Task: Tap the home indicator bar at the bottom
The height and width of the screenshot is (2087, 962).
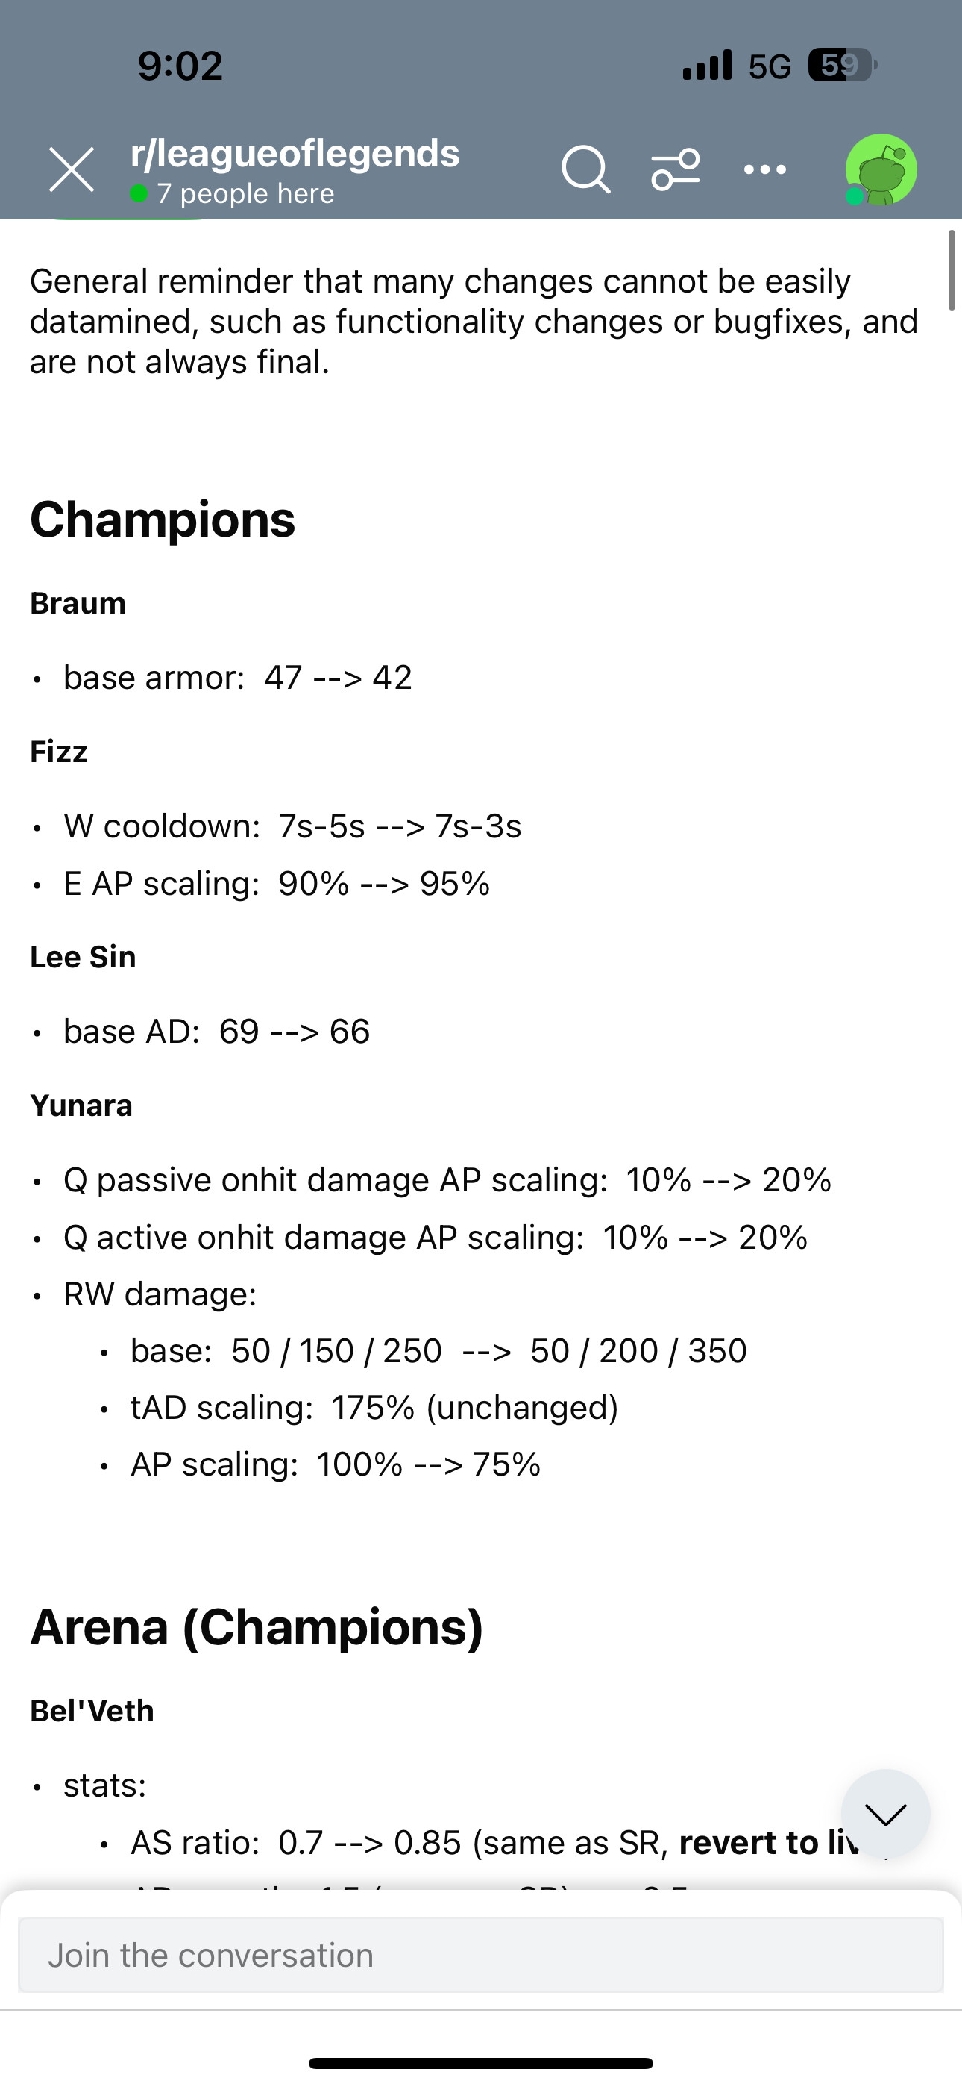Action: (481, 2062)
